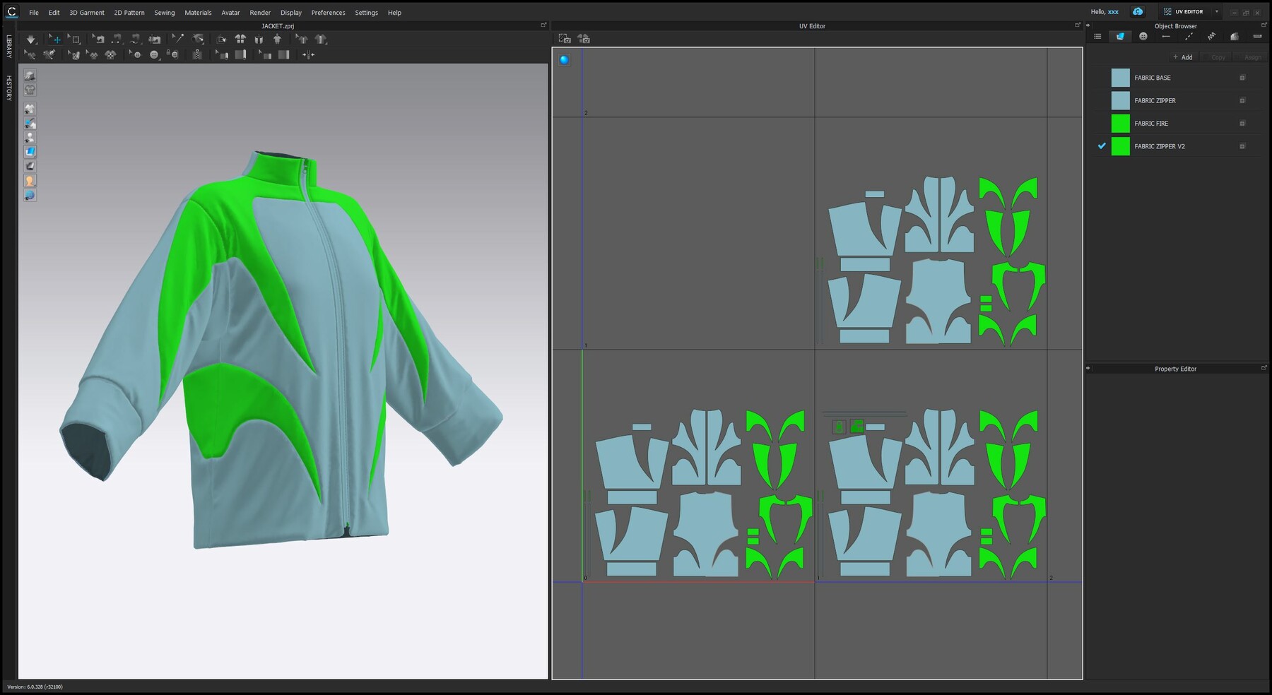This screenshot has height=695, width=1272.
Task: Open the Materials menu
Action: tap(198, 12)
